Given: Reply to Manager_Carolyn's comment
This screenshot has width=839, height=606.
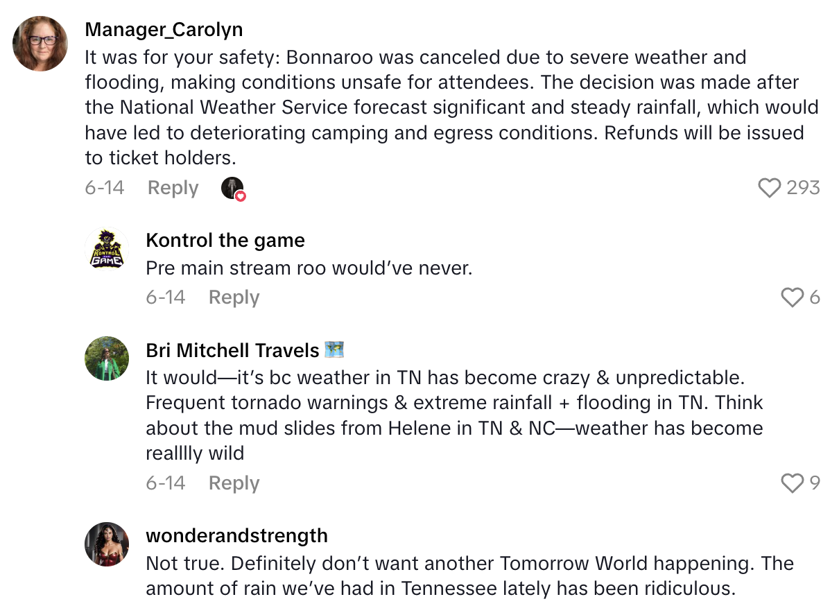Looking at the screenshot, I should [x=173, y=188].
